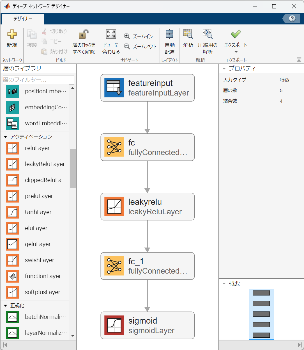Click the scroll up arrow in library
304x350 pixels.
click(x=73, y=88)
